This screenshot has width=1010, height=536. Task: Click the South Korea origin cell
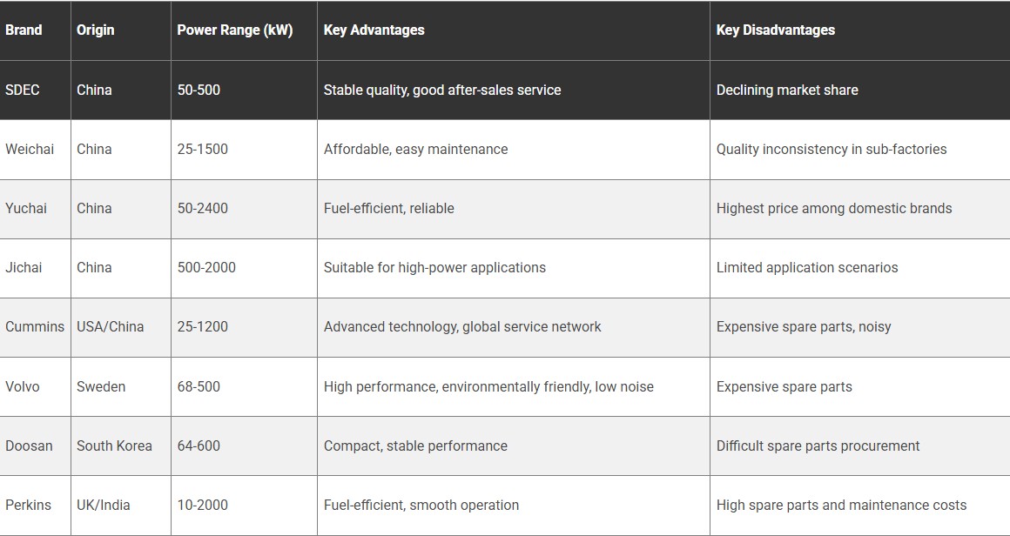[x=114, y=446]
